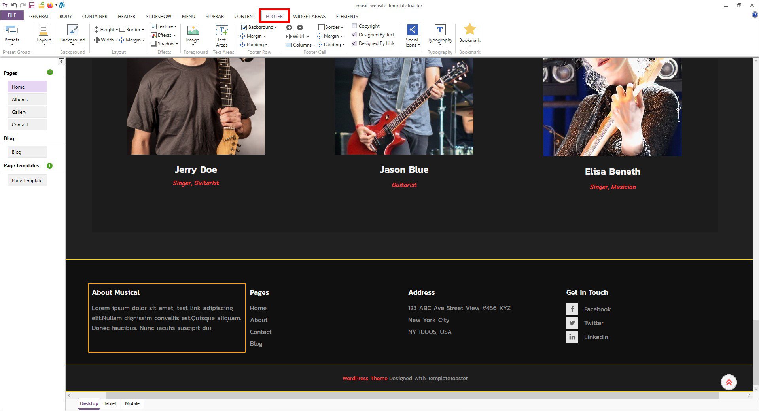The image size is (759, 411).
Task: Open the Layout Height dropdown
Action: [106, 30]
